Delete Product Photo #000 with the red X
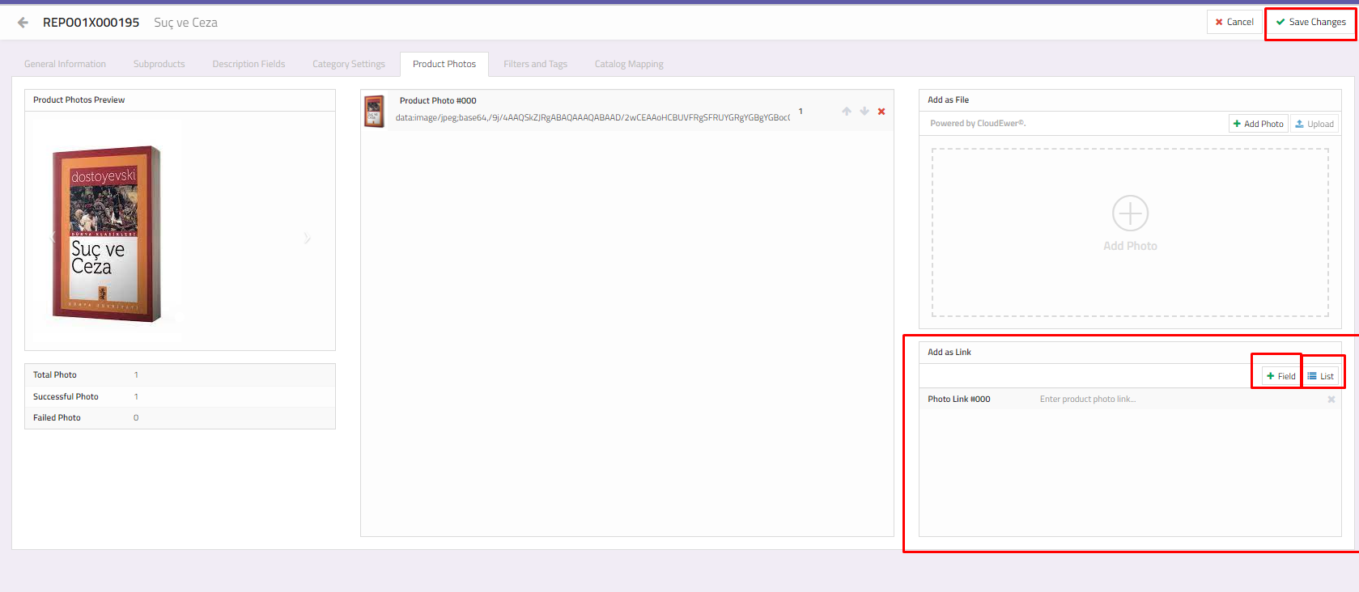This screenshot has width=1359, height=592. pos(881,112)
